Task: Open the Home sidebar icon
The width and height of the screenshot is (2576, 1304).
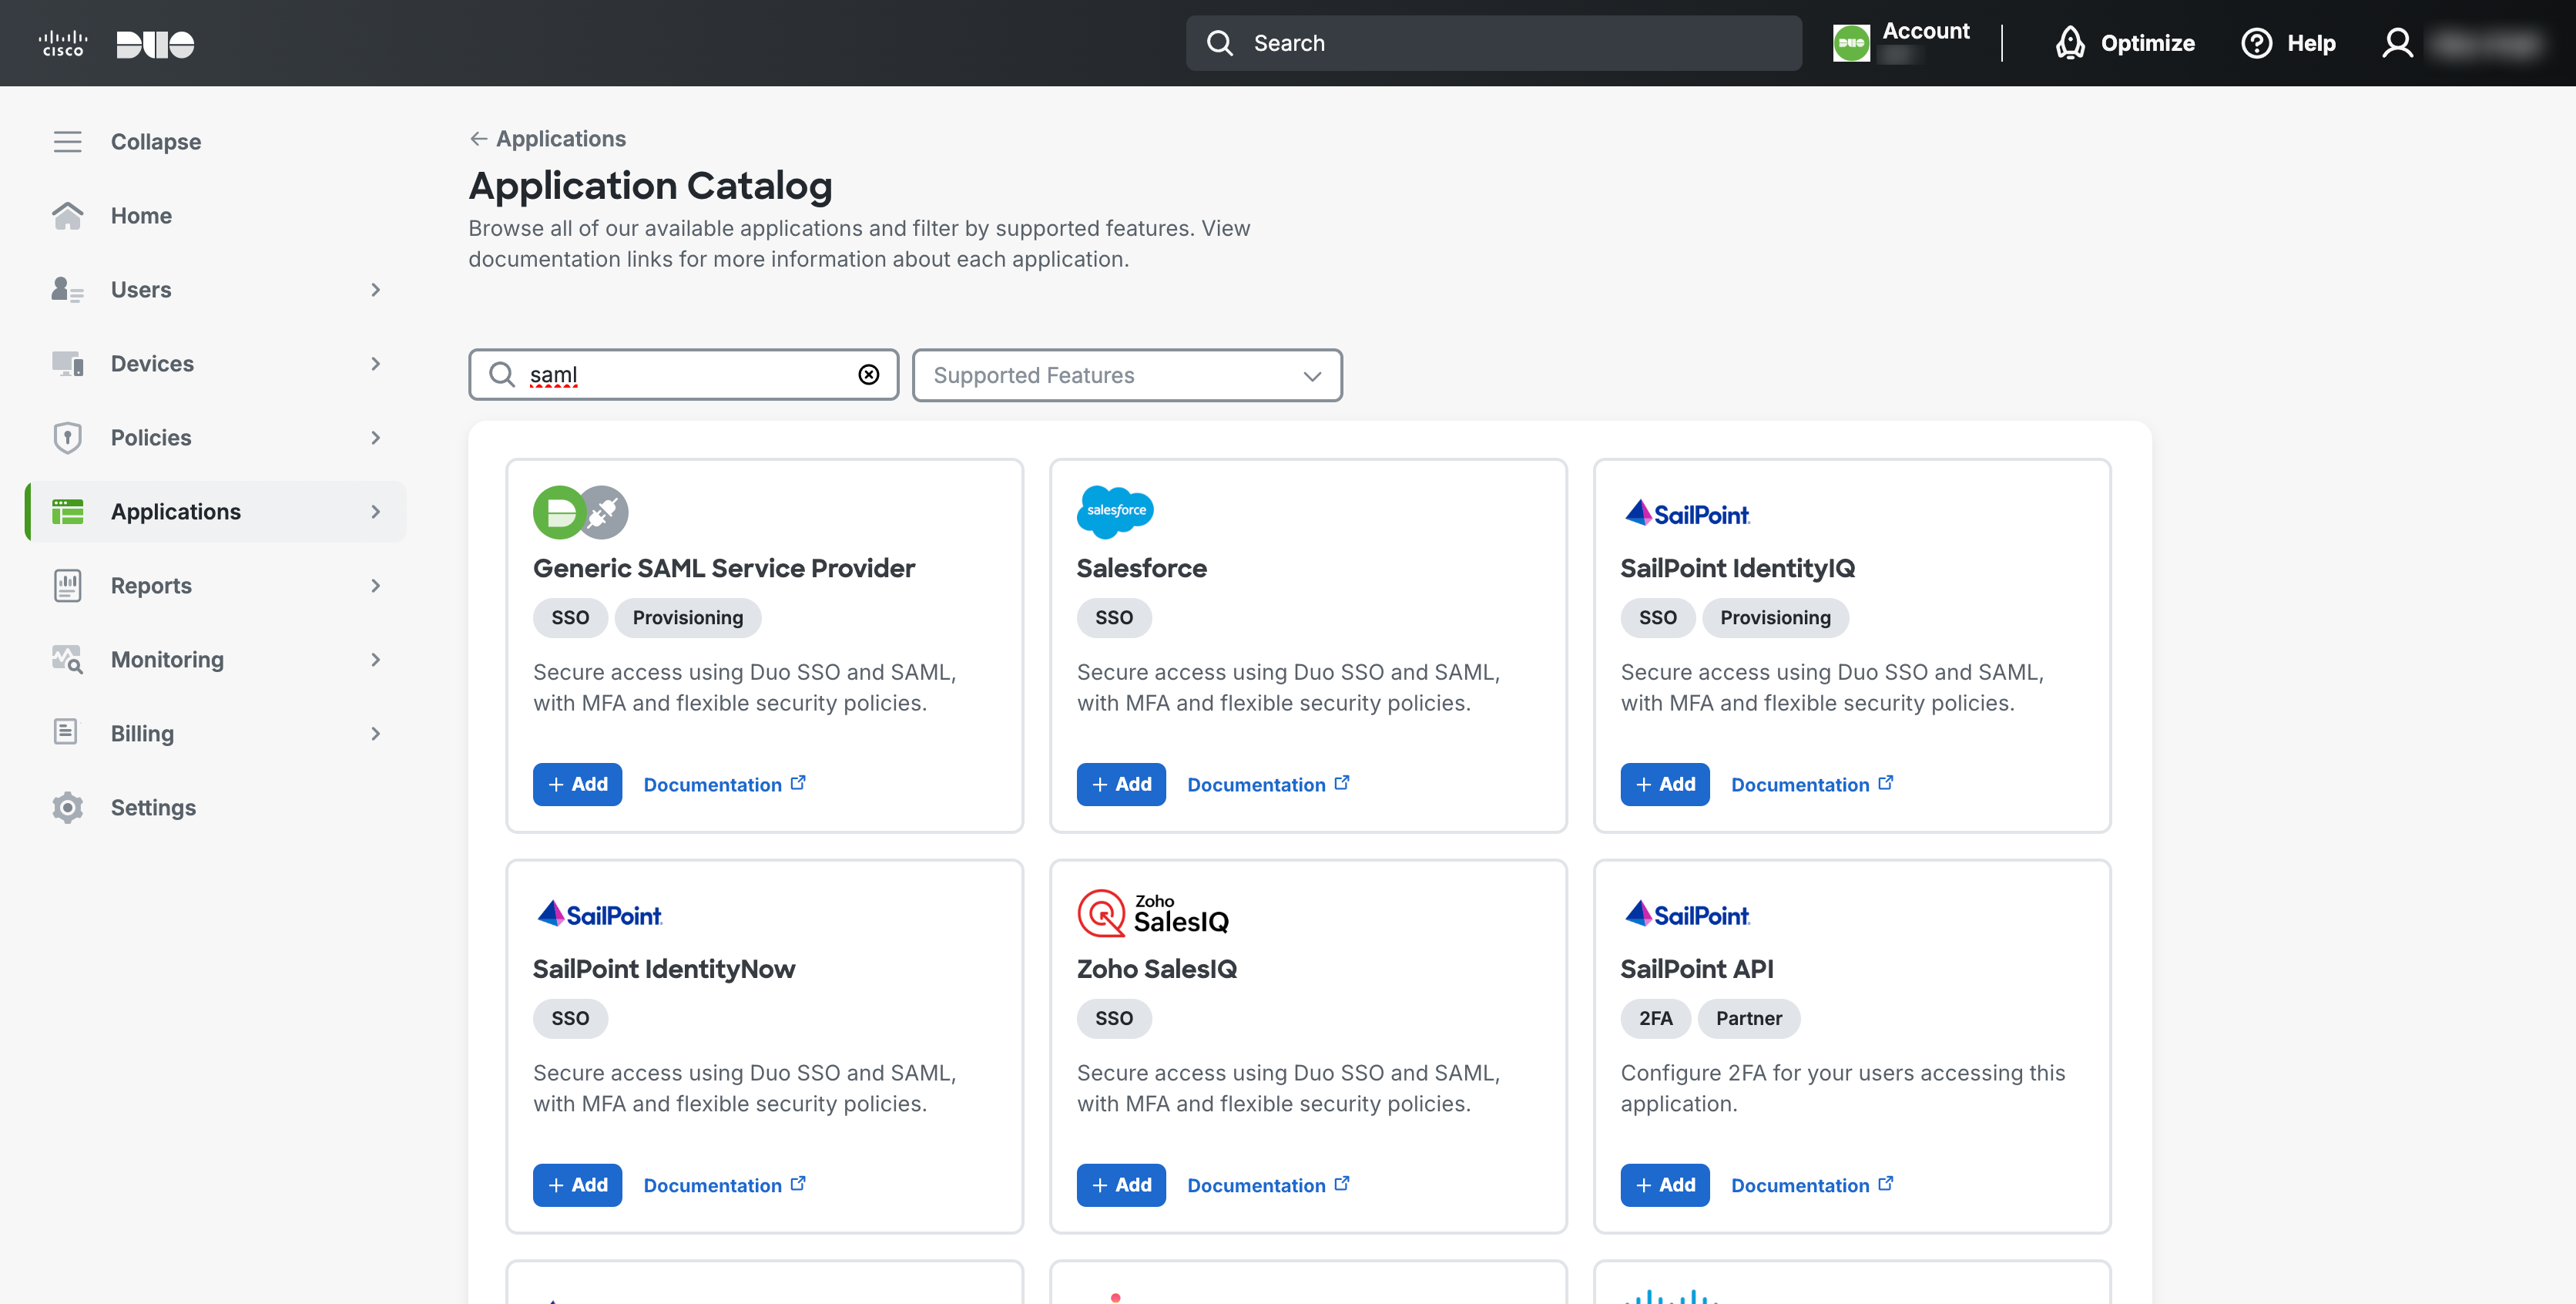Action: point(67,215)
